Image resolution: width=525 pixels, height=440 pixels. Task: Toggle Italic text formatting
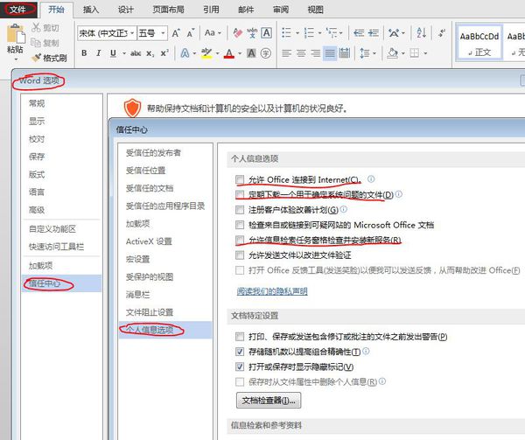click(98, 53)
